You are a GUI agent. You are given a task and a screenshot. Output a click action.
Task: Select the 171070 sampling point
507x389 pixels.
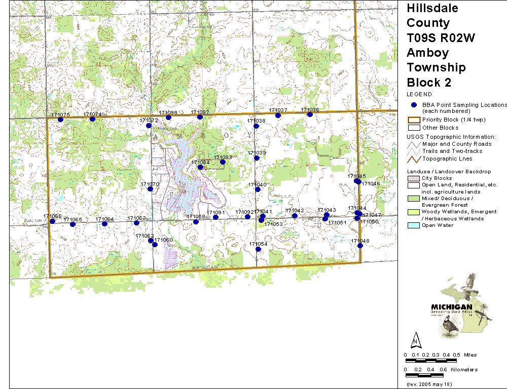tap(150, 189)
